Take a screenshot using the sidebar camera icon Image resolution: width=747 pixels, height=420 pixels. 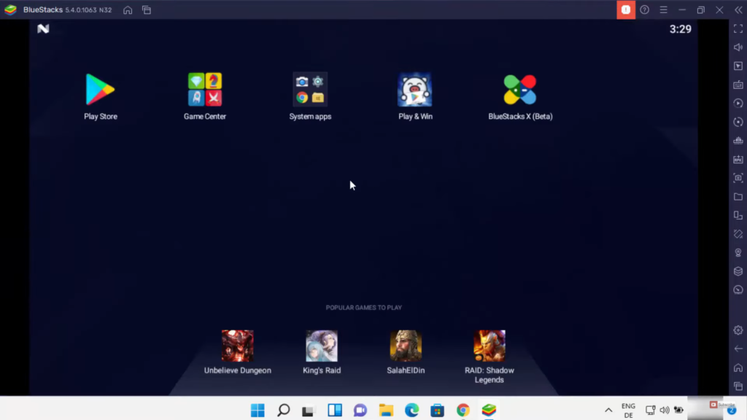coord(738,178)
